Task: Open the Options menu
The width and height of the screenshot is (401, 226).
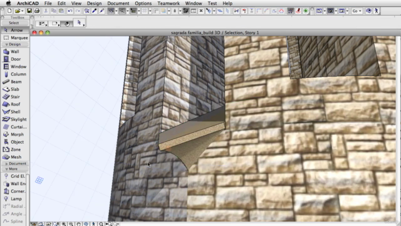Action: [143, 3]
